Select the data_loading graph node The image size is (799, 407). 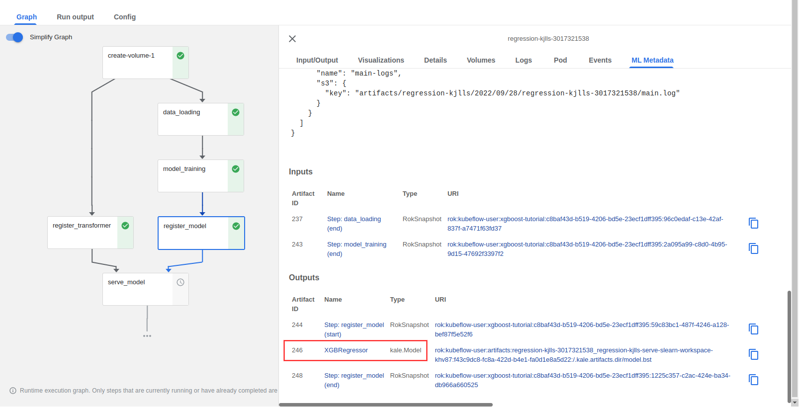coord(201,119)
